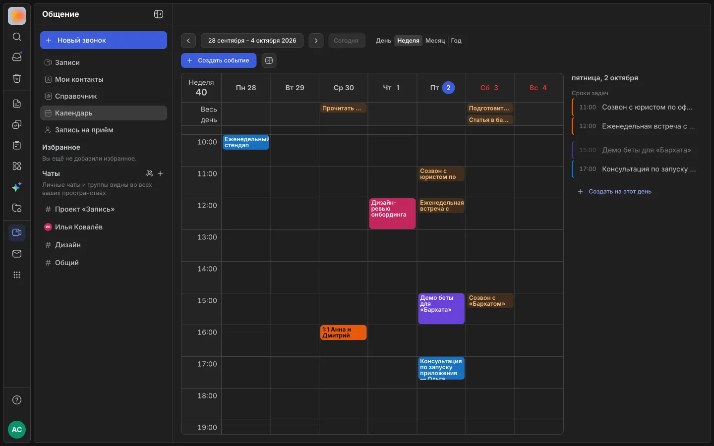The width and height of the screenshot is (714, 446).
Task: Open the AI sparkle assistant icon
Action: (x=17, y=187)
